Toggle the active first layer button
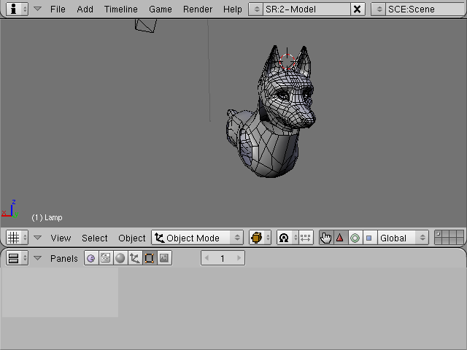 coord(438,234)
